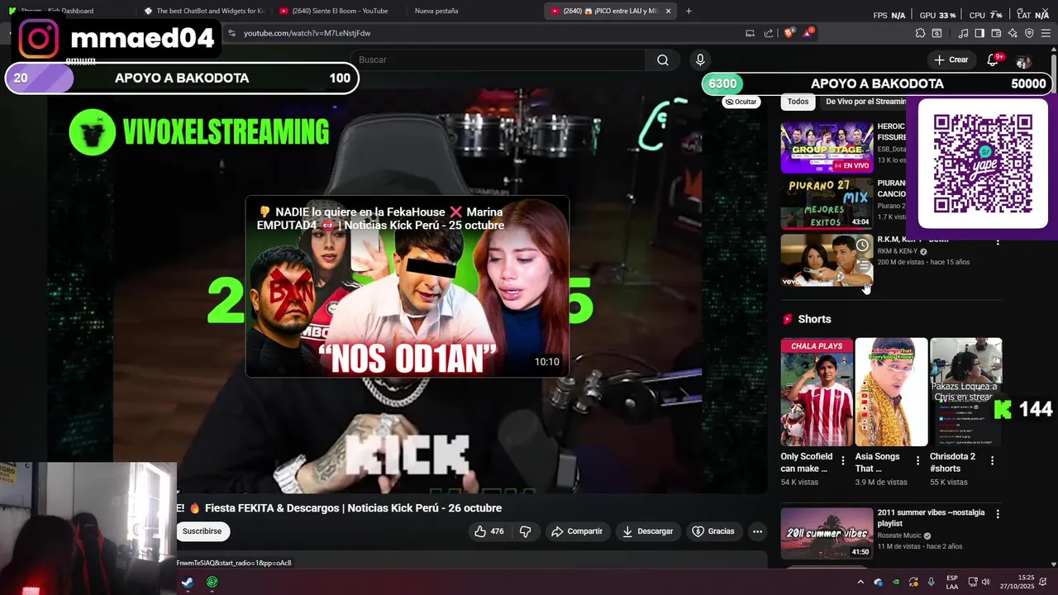Click the tab search icon in toolbar

pos(936,33)
